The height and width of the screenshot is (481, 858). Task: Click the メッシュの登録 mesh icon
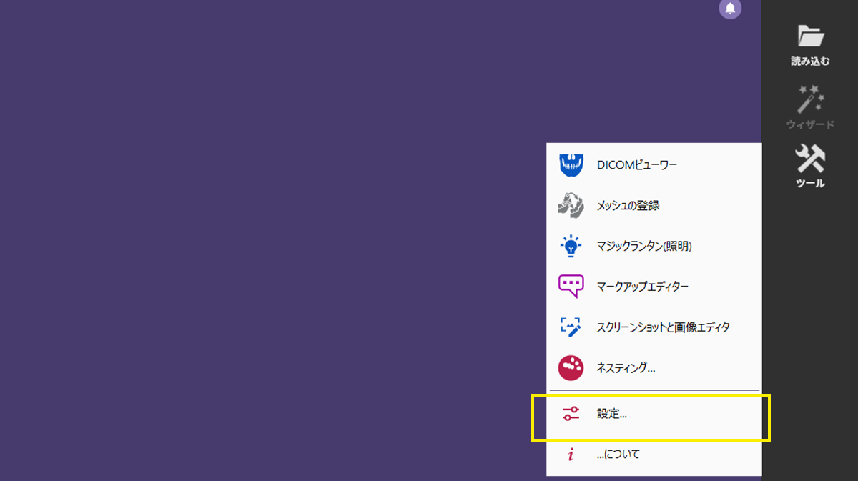pyautogui.click(x=571, y=205)
